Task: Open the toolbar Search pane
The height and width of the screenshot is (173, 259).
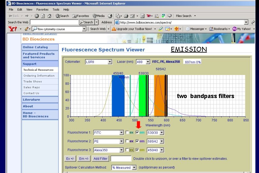Action: [x=62, y=16]
